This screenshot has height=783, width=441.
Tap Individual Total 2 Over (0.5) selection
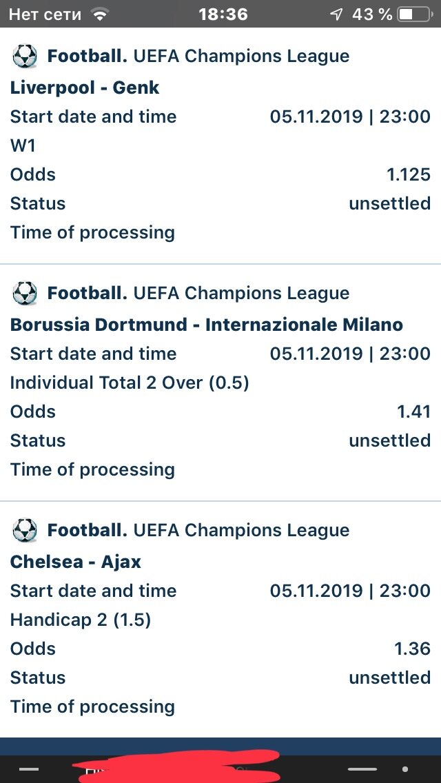click(130, 383)
